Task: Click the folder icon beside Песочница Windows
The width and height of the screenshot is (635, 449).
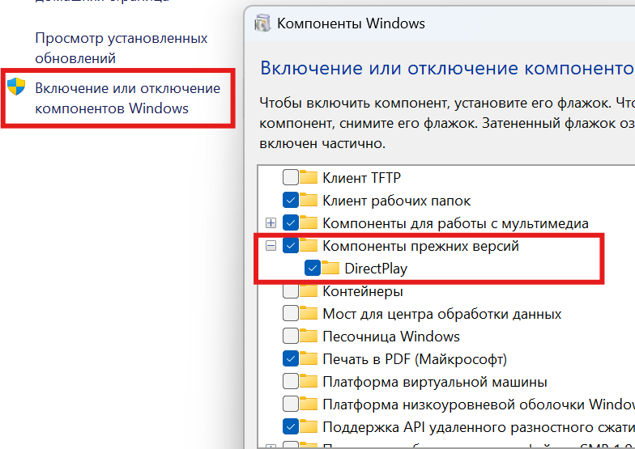Action: [x=309, y=337]
